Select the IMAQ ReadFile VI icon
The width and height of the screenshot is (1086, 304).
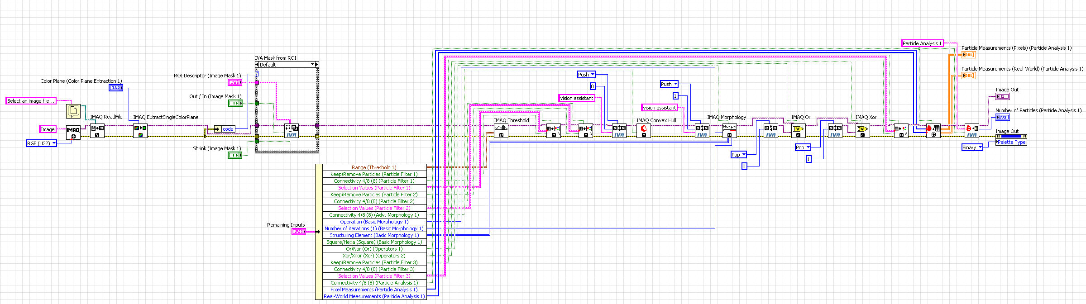coord(97,131)
